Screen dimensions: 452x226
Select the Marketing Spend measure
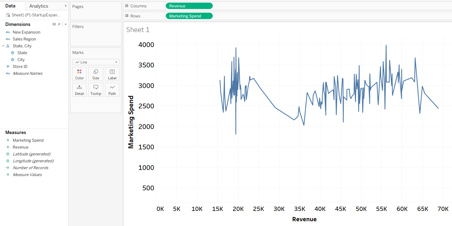coord(28,140)
